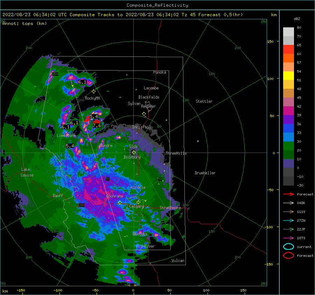Click the Strathmore label
Viewport: 315px width, 295px height.
coord(170,208)
